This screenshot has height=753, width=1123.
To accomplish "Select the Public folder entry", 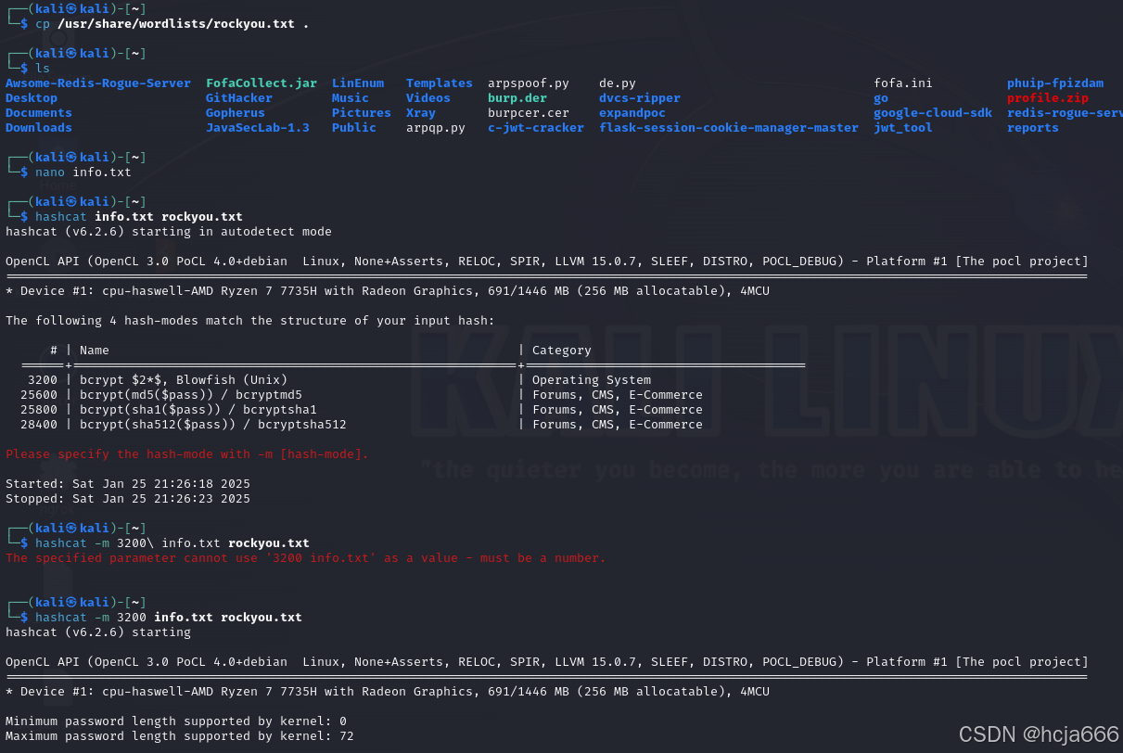I will pyautogui.click(x=354, y=128).
